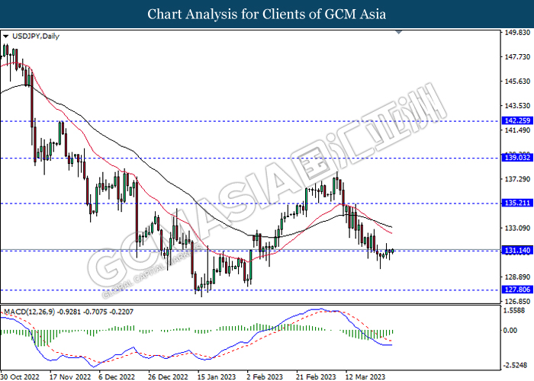This screenshot has width=534, height=381.
Task: Select the USDJPY,Daily symbol label
Action: pos(35,37)
